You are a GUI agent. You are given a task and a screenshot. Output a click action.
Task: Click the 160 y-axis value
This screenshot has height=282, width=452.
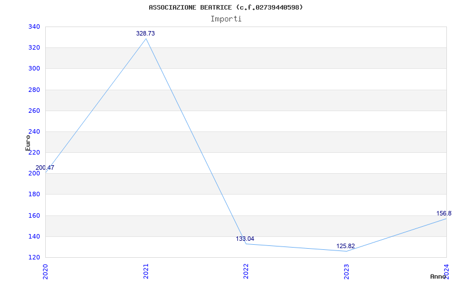coord(34,215)
